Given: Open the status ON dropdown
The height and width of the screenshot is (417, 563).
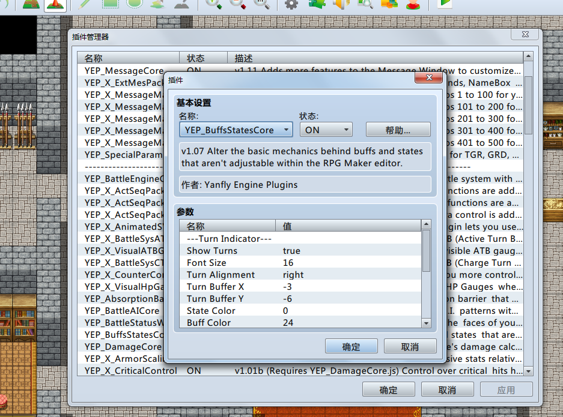Looking at the screenshot, I should pyautogui.click(x=326, y=130).
